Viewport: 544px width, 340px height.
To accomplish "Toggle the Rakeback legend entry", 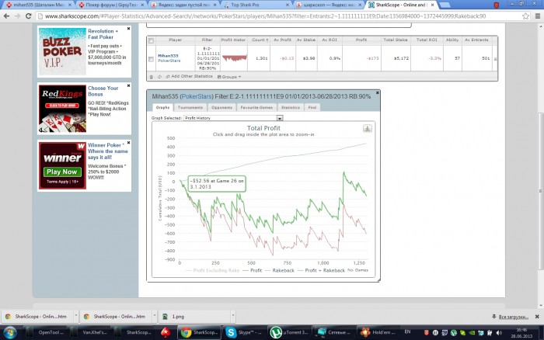I will tap(279, 270).
